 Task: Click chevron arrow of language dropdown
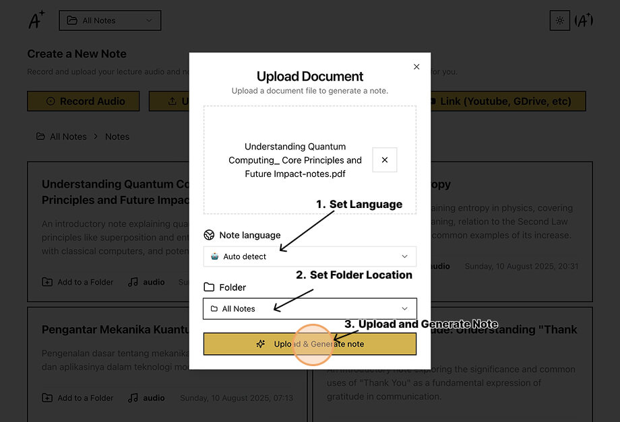[404, 256]
